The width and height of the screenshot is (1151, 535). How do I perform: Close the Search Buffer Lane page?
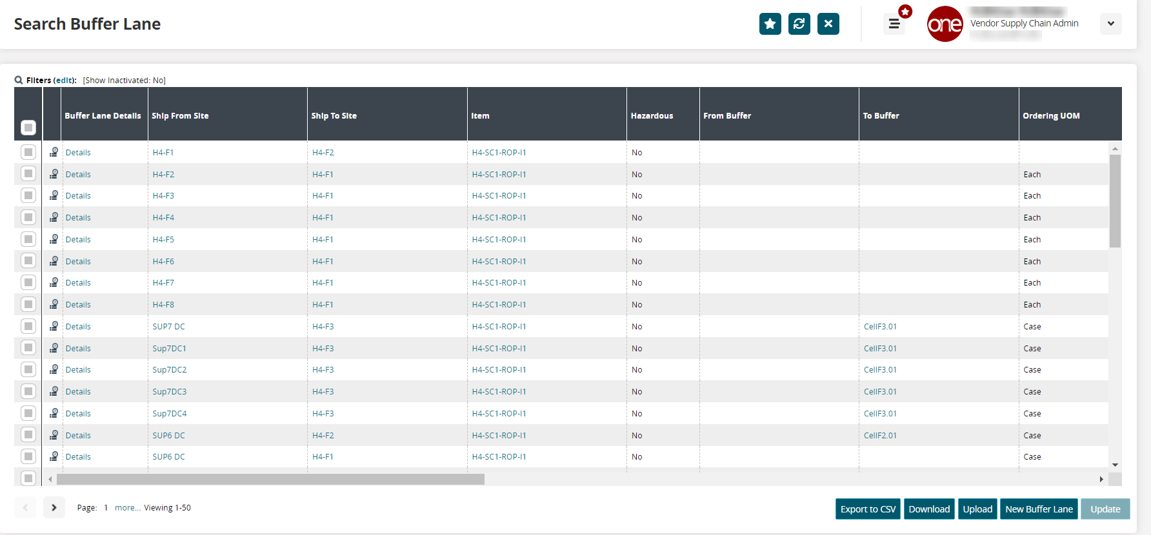[828, 24]
